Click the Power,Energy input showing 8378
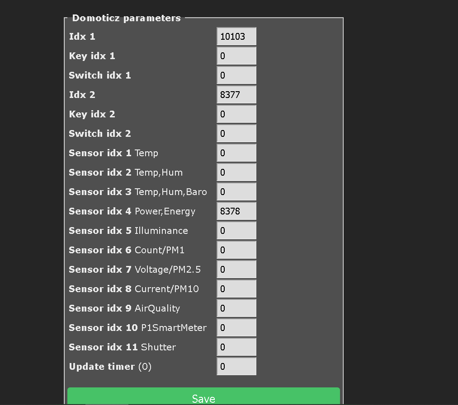458x405 pixels. [236, 211]
